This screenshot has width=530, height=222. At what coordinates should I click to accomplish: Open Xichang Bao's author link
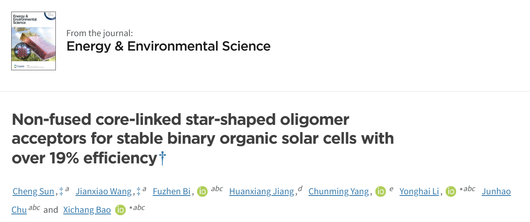[x=87, y=210]
